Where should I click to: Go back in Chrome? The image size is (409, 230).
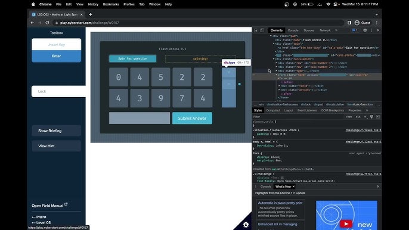coord(32,23)
